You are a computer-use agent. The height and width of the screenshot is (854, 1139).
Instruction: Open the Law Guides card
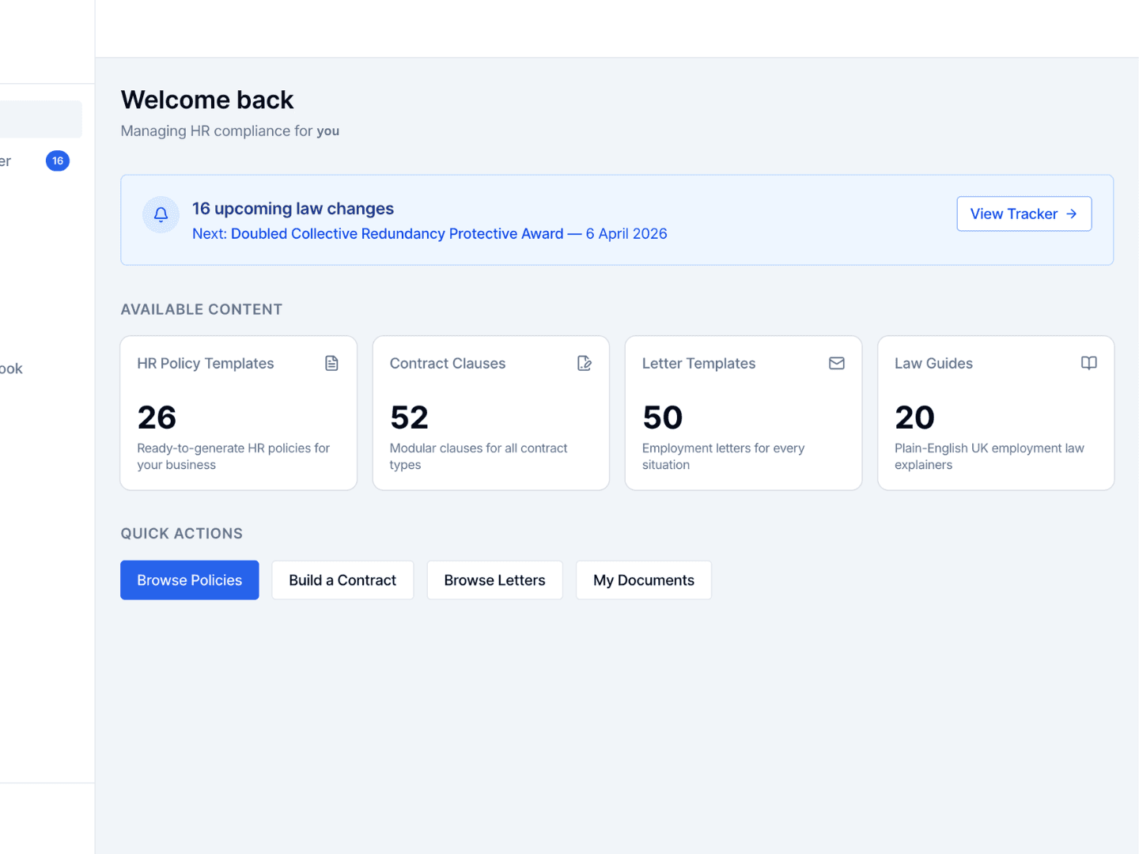click(x=995, y=413)
